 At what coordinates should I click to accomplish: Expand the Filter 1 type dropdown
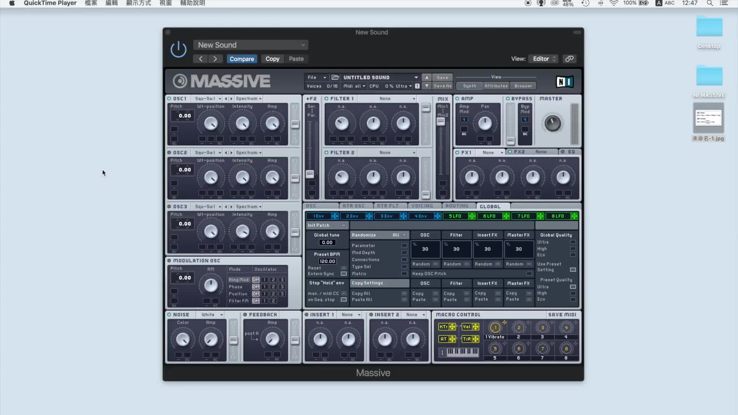click(x=387, y=99)
